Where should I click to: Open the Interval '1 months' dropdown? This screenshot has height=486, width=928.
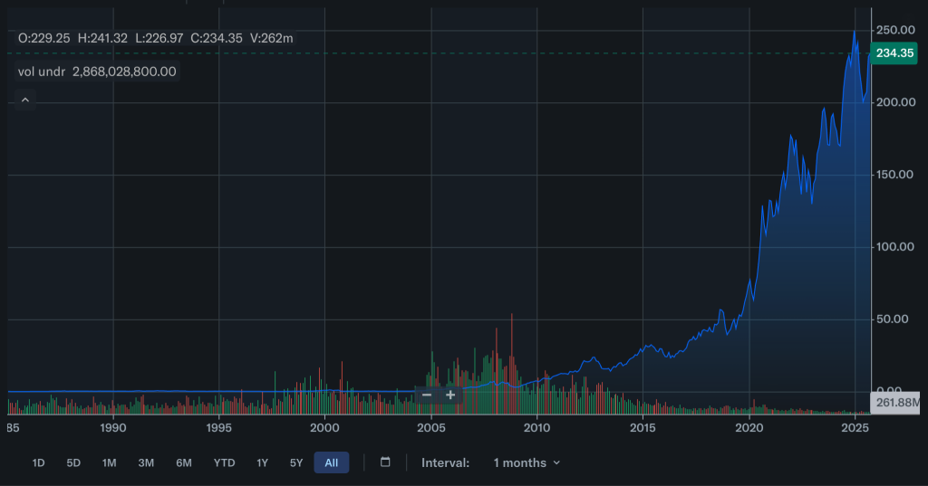[527, 462]
